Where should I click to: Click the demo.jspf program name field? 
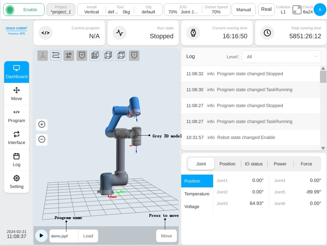click(x=64, y=236)
